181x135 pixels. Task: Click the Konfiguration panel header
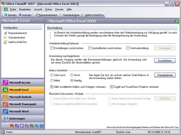[23, 28]
